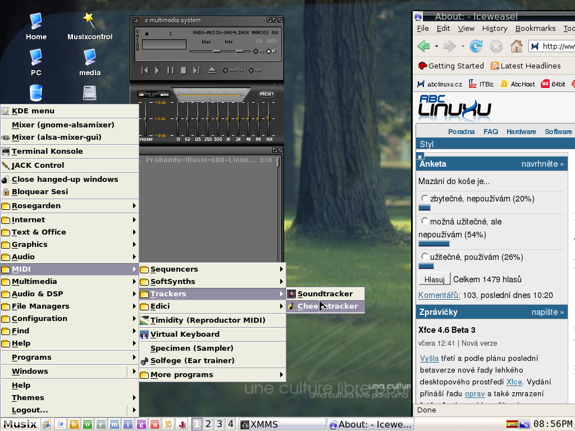Open the equalizer PRESET menu
This screenshot has width=575, height=431.
(267, 94)
